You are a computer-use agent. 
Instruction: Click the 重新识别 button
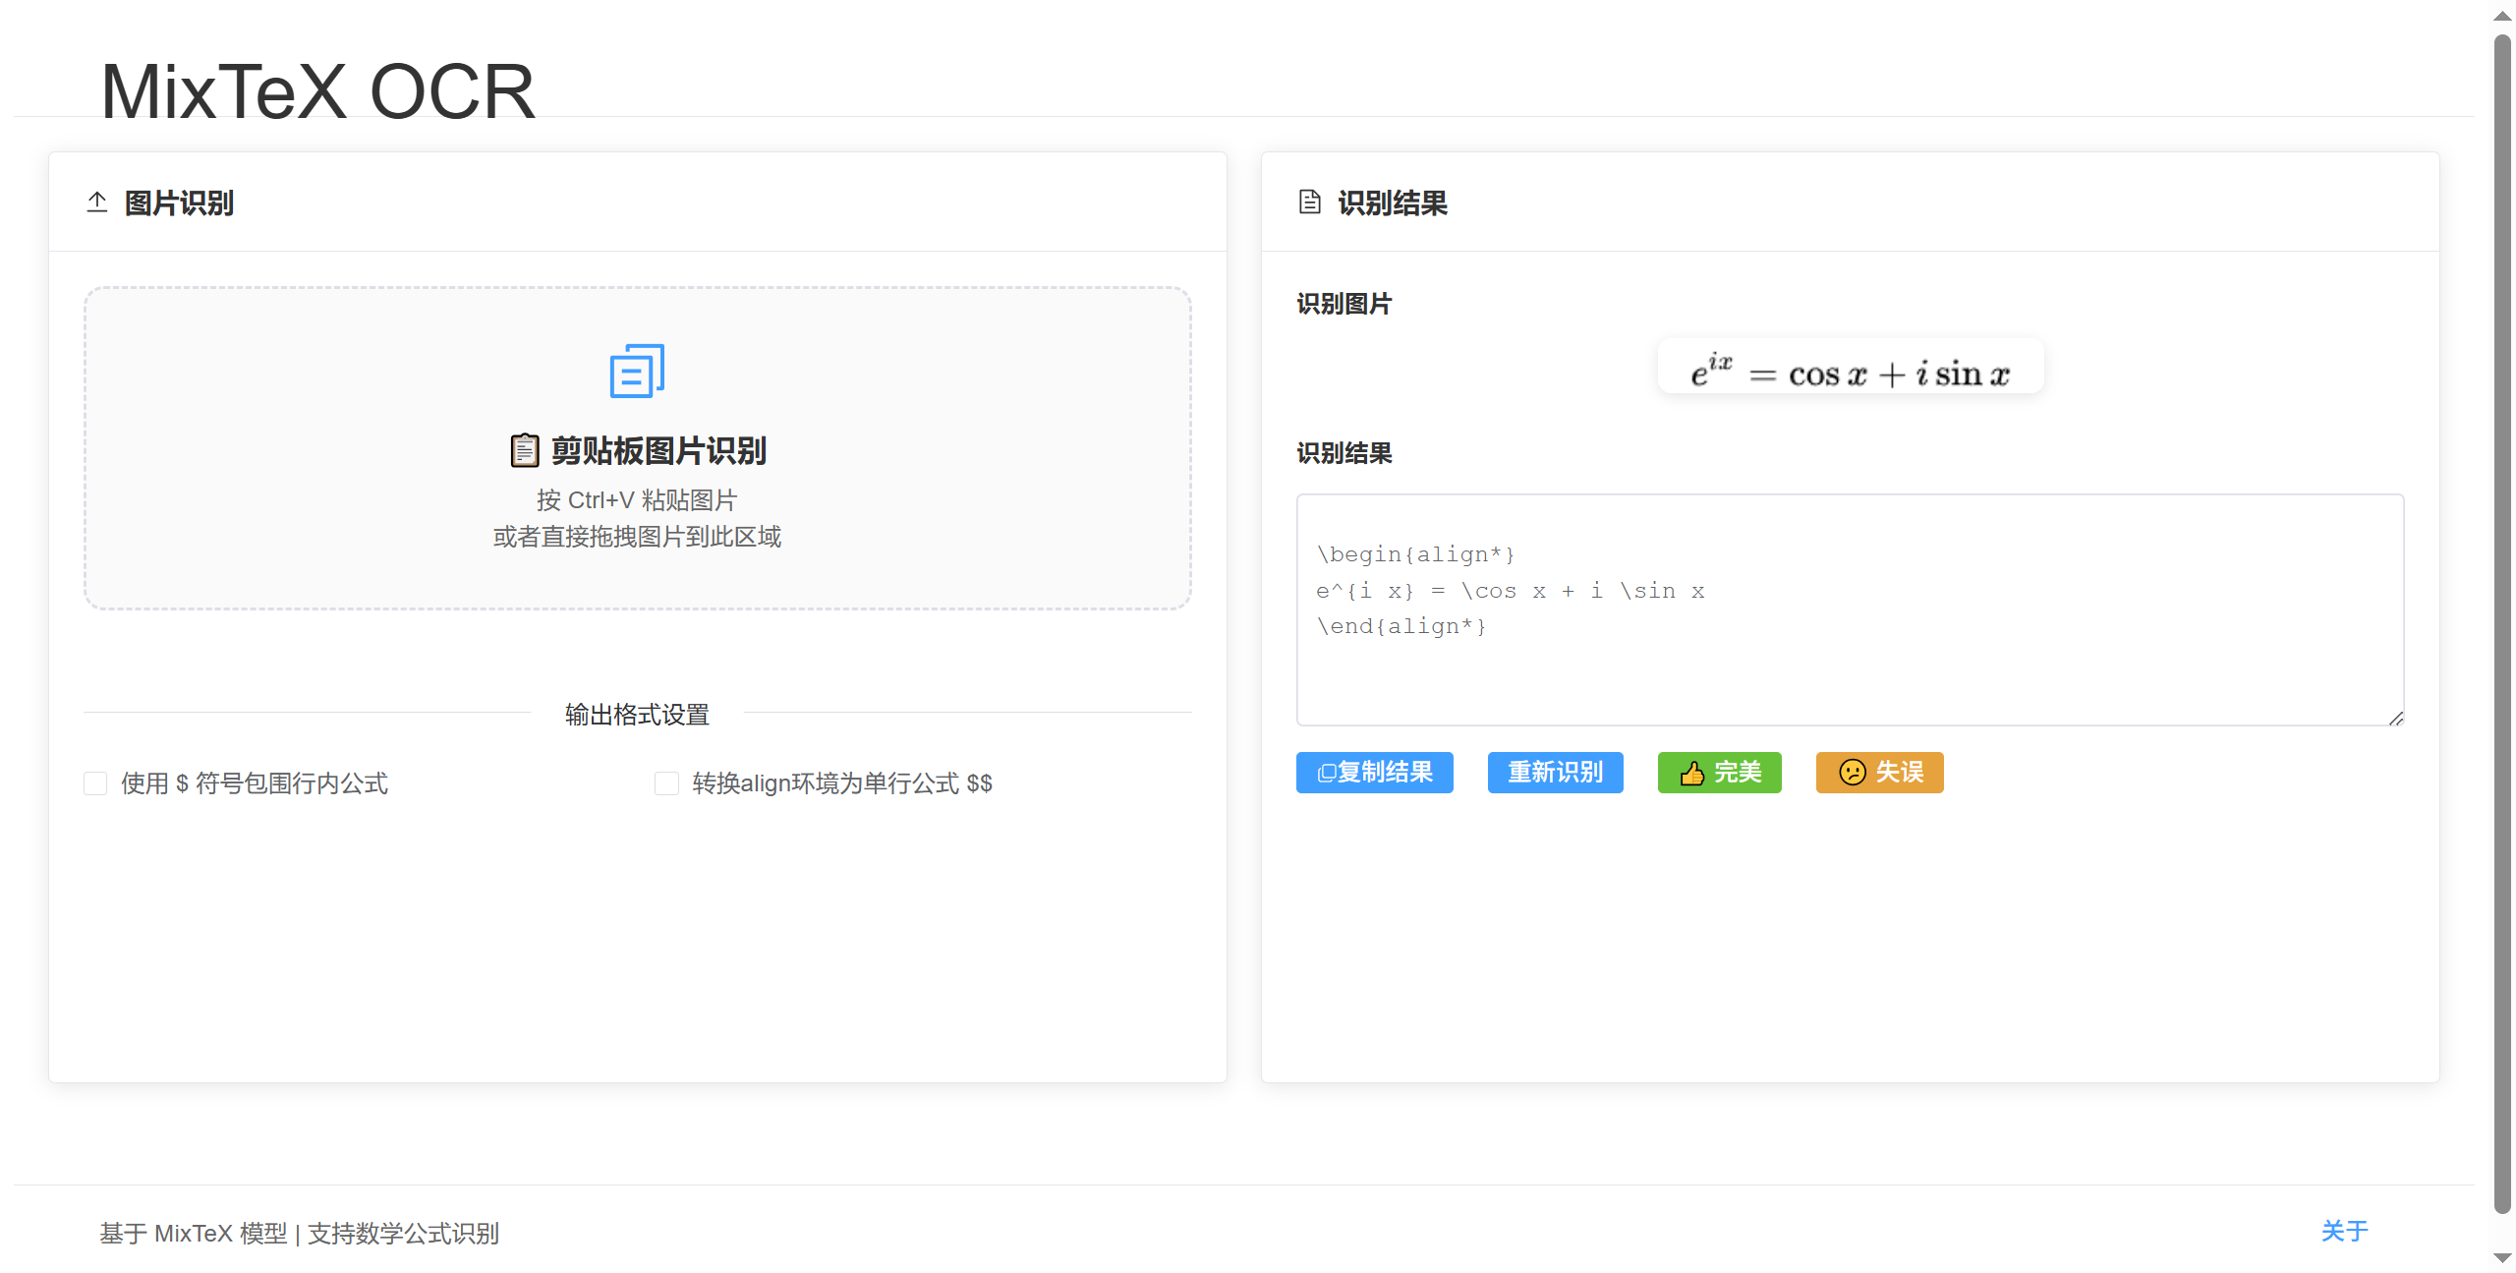pos(1555,773)
